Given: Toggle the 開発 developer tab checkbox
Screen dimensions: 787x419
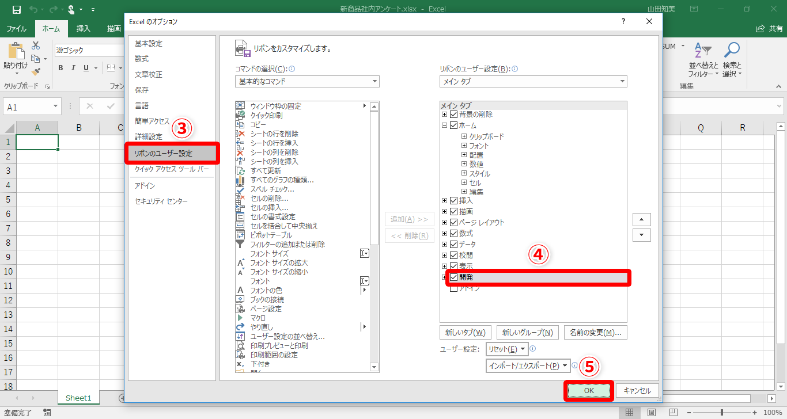Looking at the screenshot, I should [x=453, y=277].
